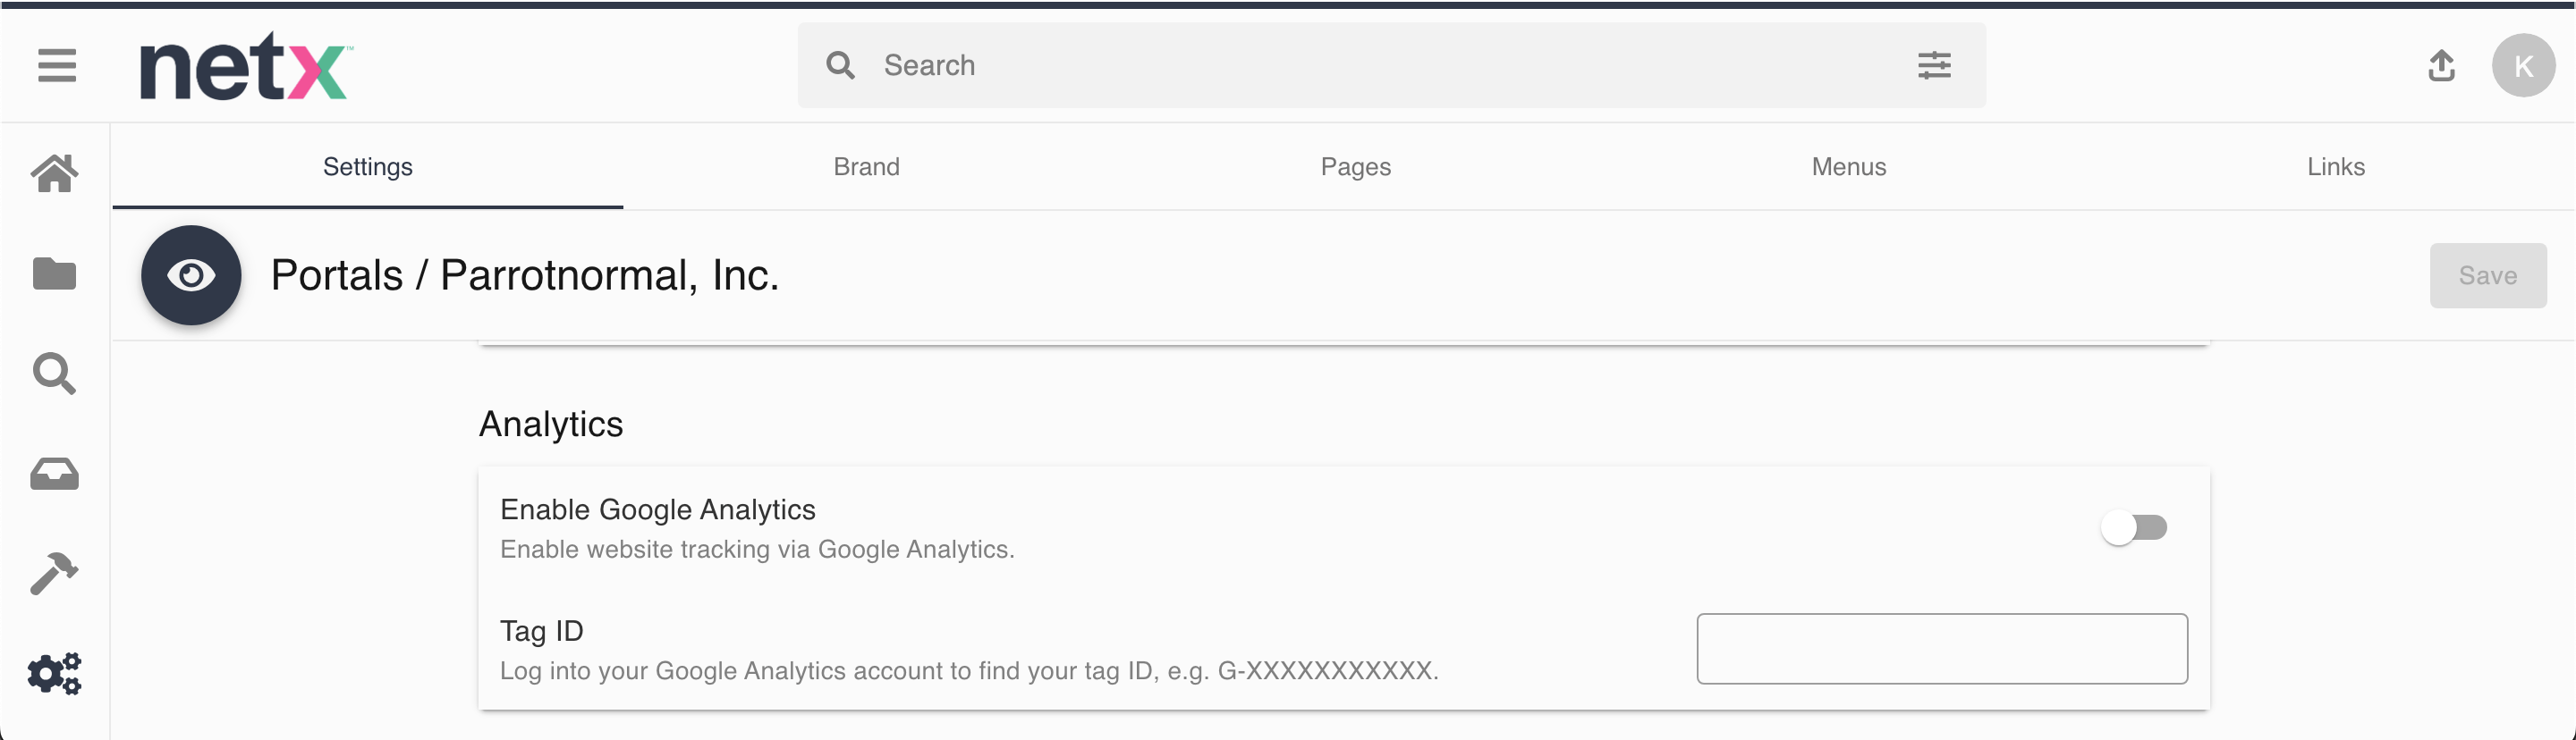Go to Home in the sidebar
Screen dimensions: 2576x740
tap(55, 173)
